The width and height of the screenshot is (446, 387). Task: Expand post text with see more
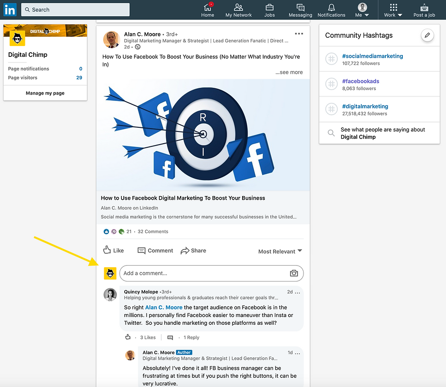click(289, 72)
